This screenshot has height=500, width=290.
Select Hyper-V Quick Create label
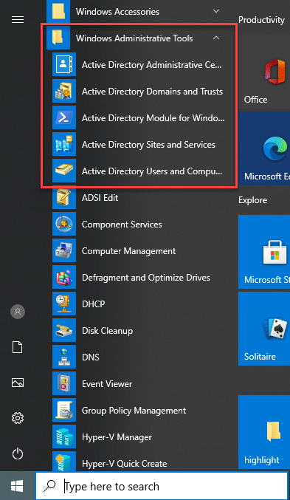(x=124, y=464)
